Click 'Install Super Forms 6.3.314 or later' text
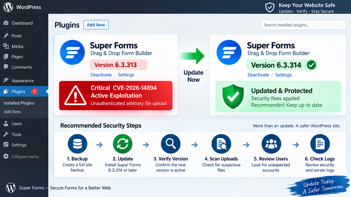The width and height of the screenshot is (351, 197). tap(123, 168)
